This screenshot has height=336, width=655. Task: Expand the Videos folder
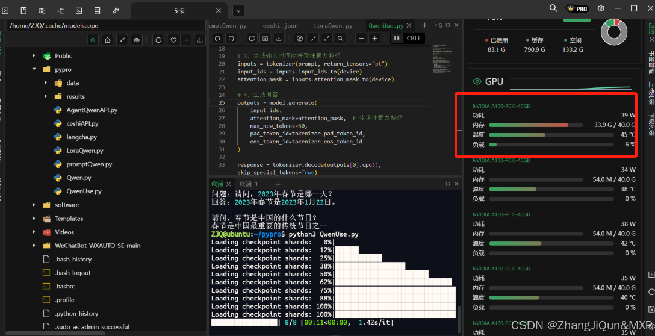pos(34,232)
